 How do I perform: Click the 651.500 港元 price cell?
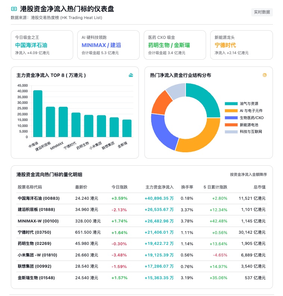click(x=88, y=232)
